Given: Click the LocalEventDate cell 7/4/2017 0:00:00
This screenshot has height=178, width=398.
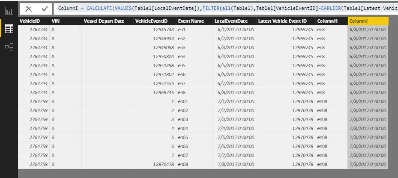Looking at the screenshot, I should pos(234,128).
